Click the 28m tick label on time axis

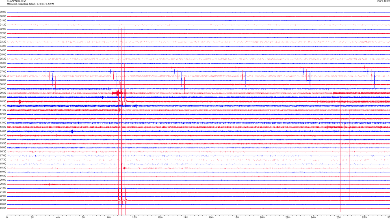(364, 217)
